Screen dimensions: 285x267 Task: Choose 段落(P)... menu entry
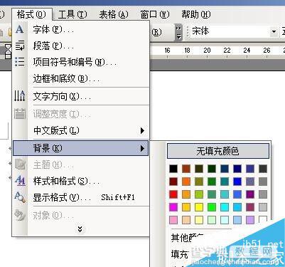point(80,46)
